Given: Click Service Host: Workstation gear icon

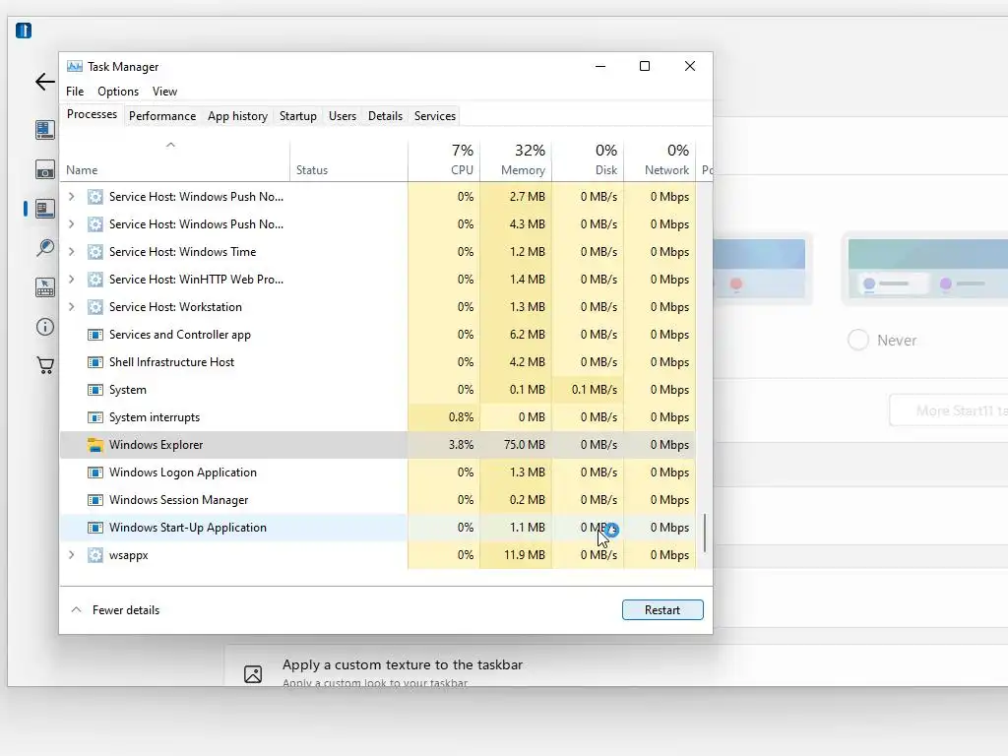Looking at the screenshot, I should pyautogui.click(x=95, y=307).
